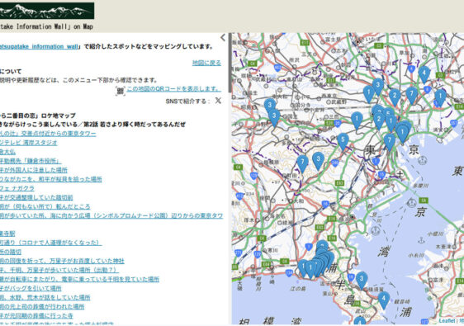
Task: Click the sidebar vertical scrollbar thumb
Action: (x=230, y=63)
